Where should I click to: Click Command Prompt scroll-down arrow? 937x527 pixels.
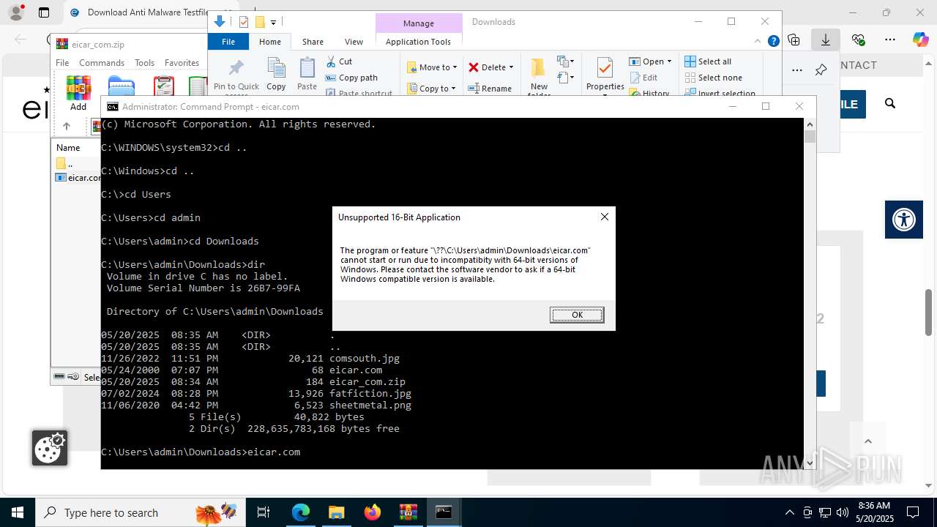pos(810,463)
